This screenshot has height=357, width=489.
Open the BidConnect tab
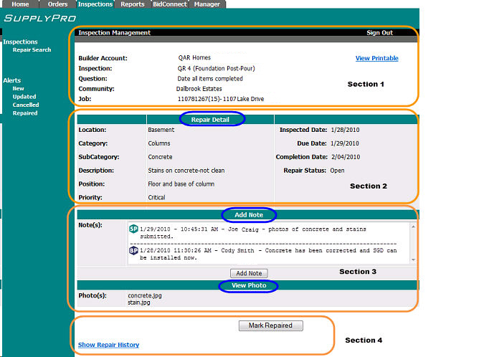[x=170, y=4]
